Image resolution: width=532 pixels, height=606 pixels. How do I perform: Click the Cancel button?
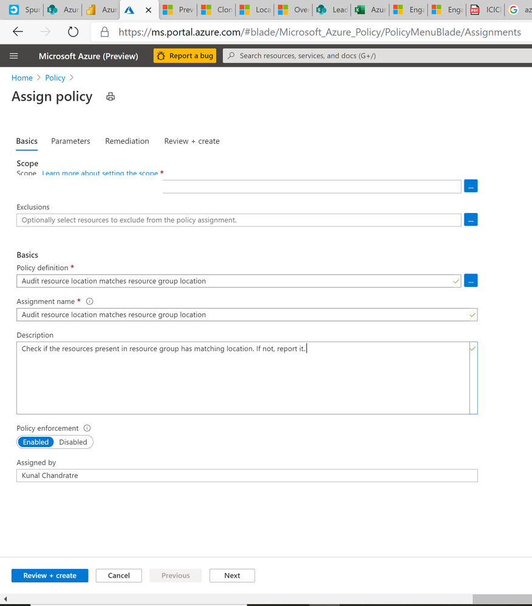tap(119, 576)
